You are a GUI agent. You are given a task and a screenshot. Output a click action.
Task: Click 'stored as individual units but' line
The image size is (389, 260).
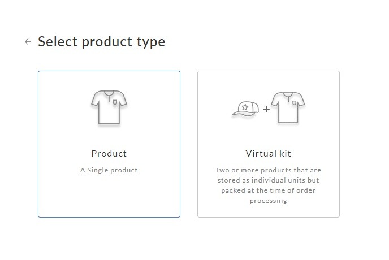click(x=269, y=180)
